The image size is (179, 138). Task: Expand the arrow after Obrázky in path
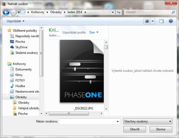coord(65,12)
